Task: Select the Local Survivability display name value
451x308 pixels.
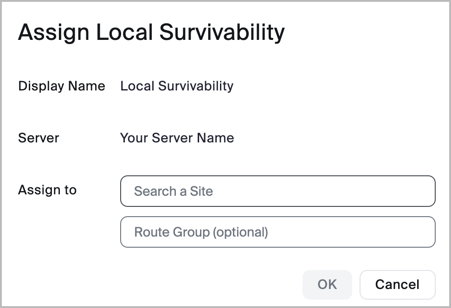Action: (x=177, y=86)
